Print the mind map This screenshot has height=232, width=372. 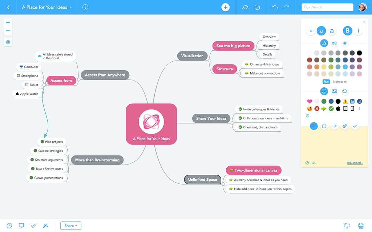pos(361,225)
